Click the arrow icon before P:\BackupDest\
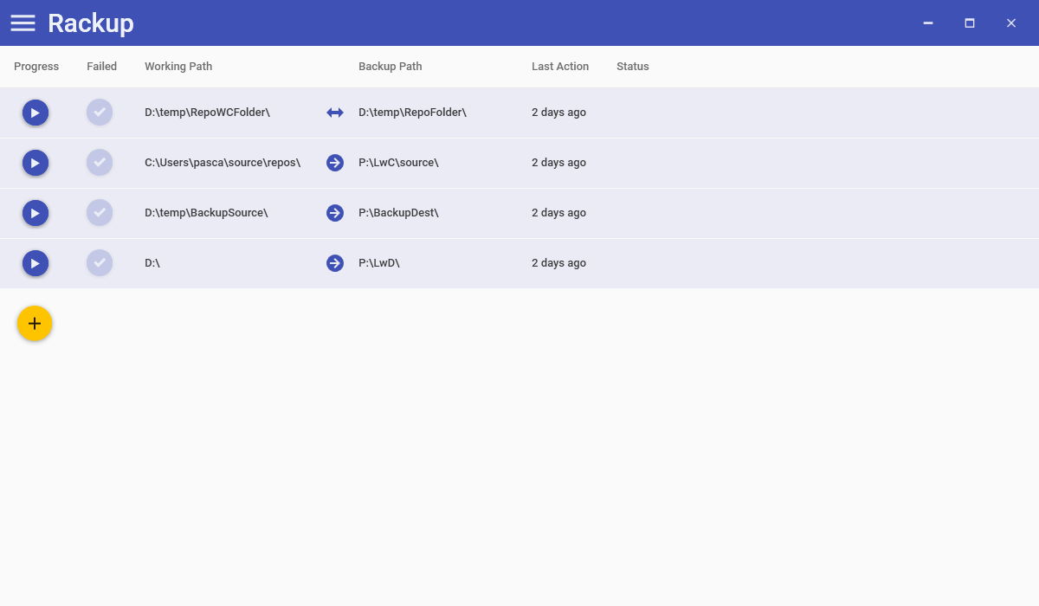 coord(335,213)
